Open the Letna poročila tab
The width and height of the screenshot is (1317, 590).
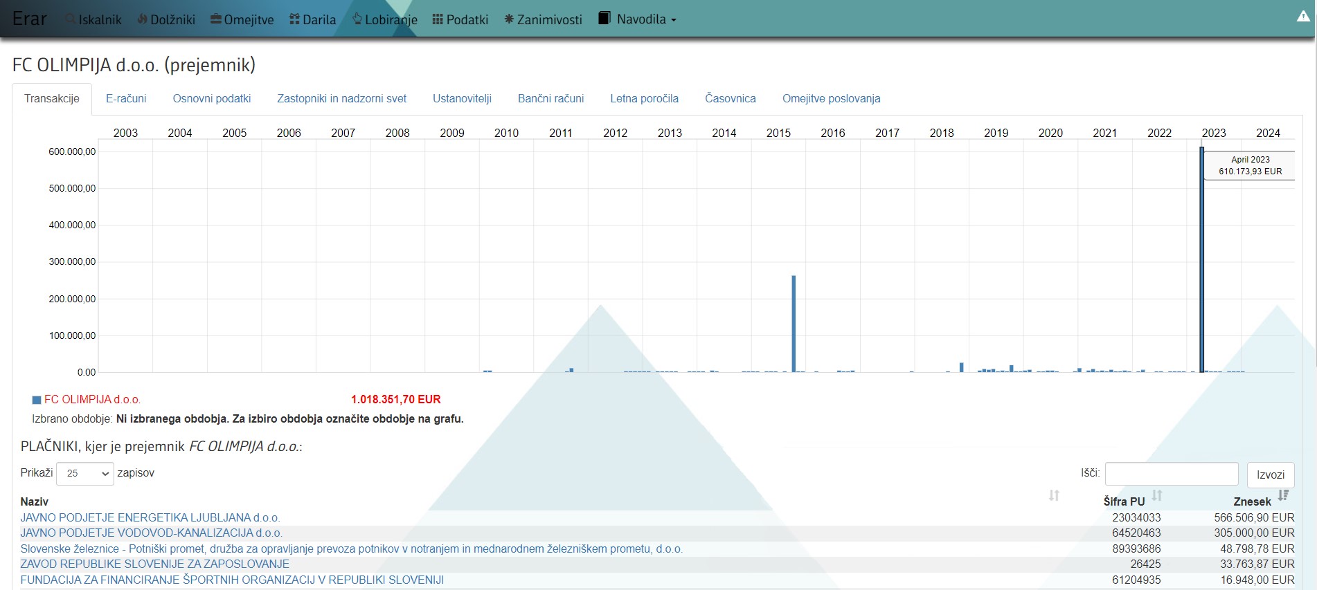644,98
